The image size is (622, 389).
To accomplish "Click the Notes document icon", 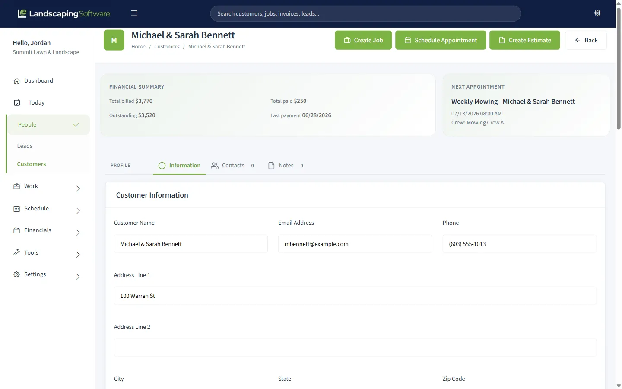I will point(271,166).
